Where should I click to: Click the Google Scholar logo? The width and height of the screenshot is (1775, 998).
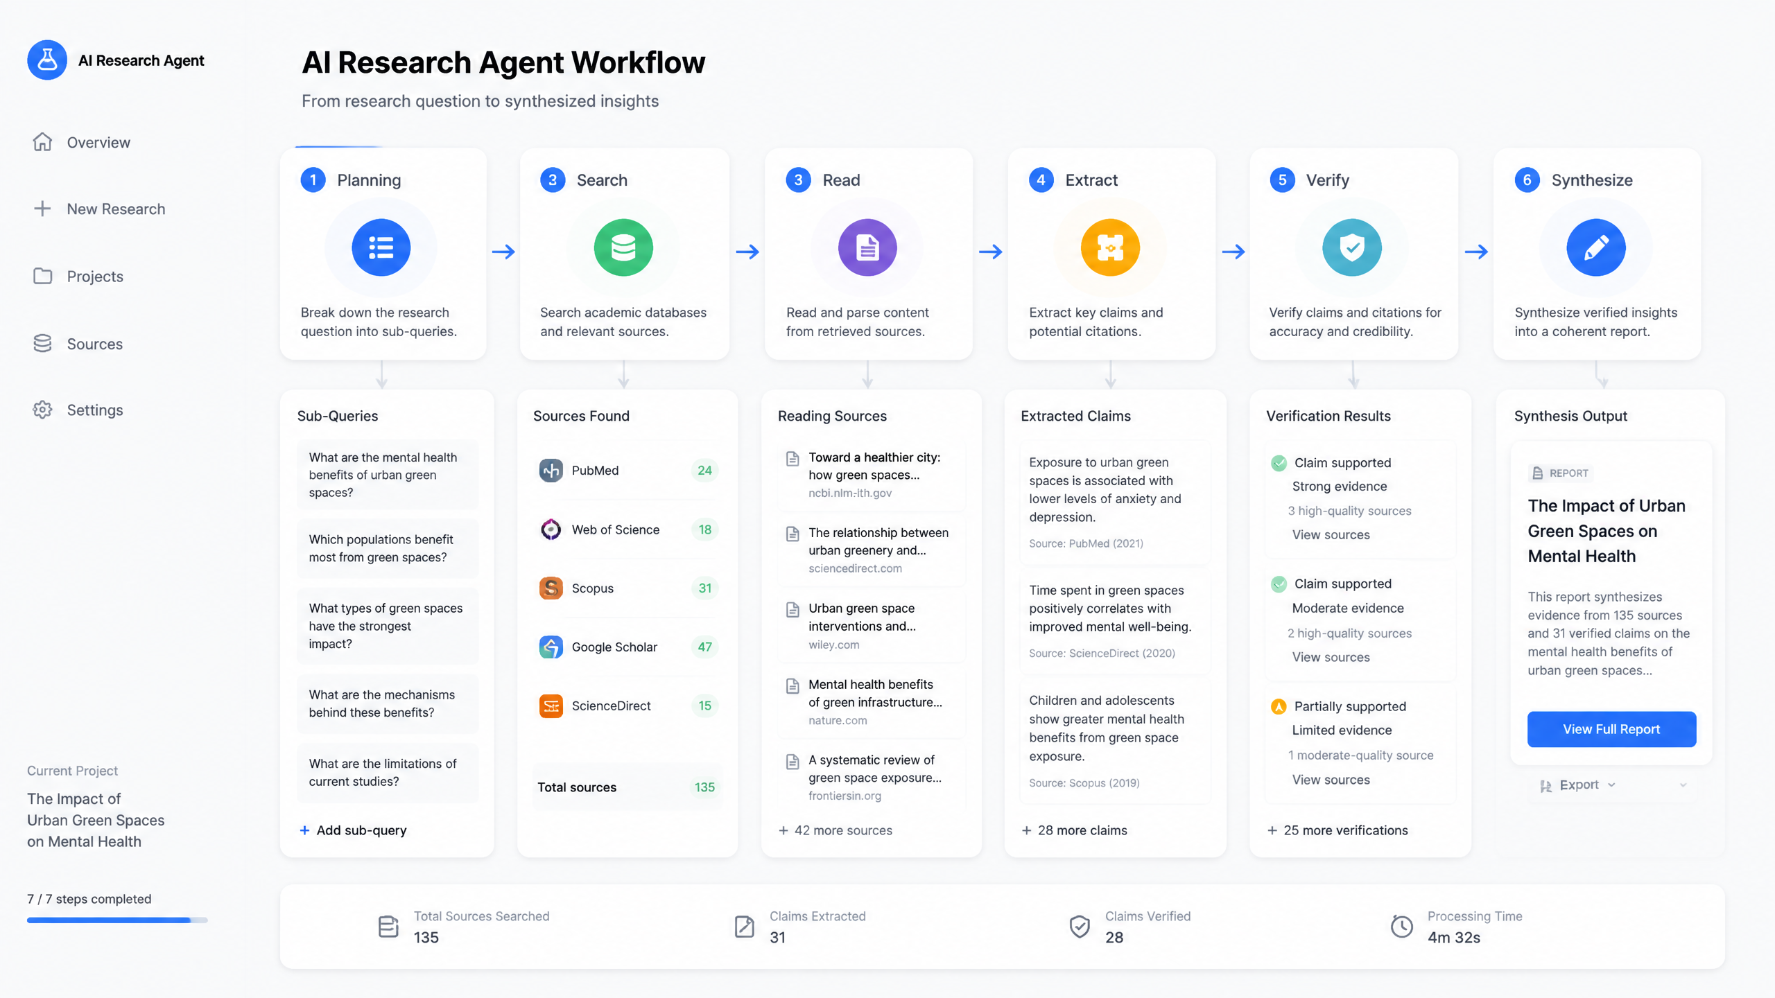551,647
